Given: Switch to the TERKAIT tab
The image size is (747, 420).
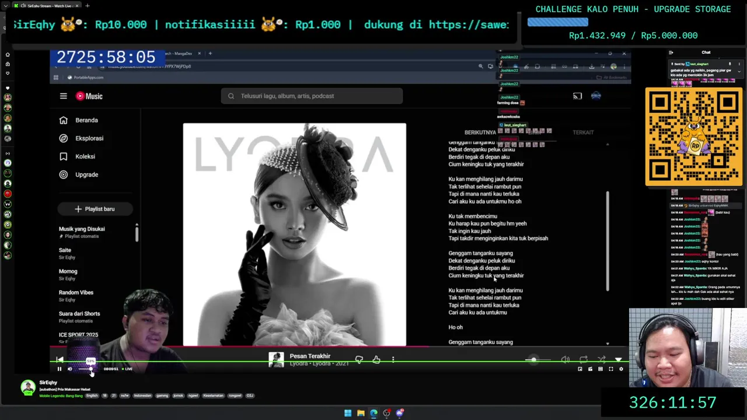Looking at the screenshot, I should click(582, 132).
